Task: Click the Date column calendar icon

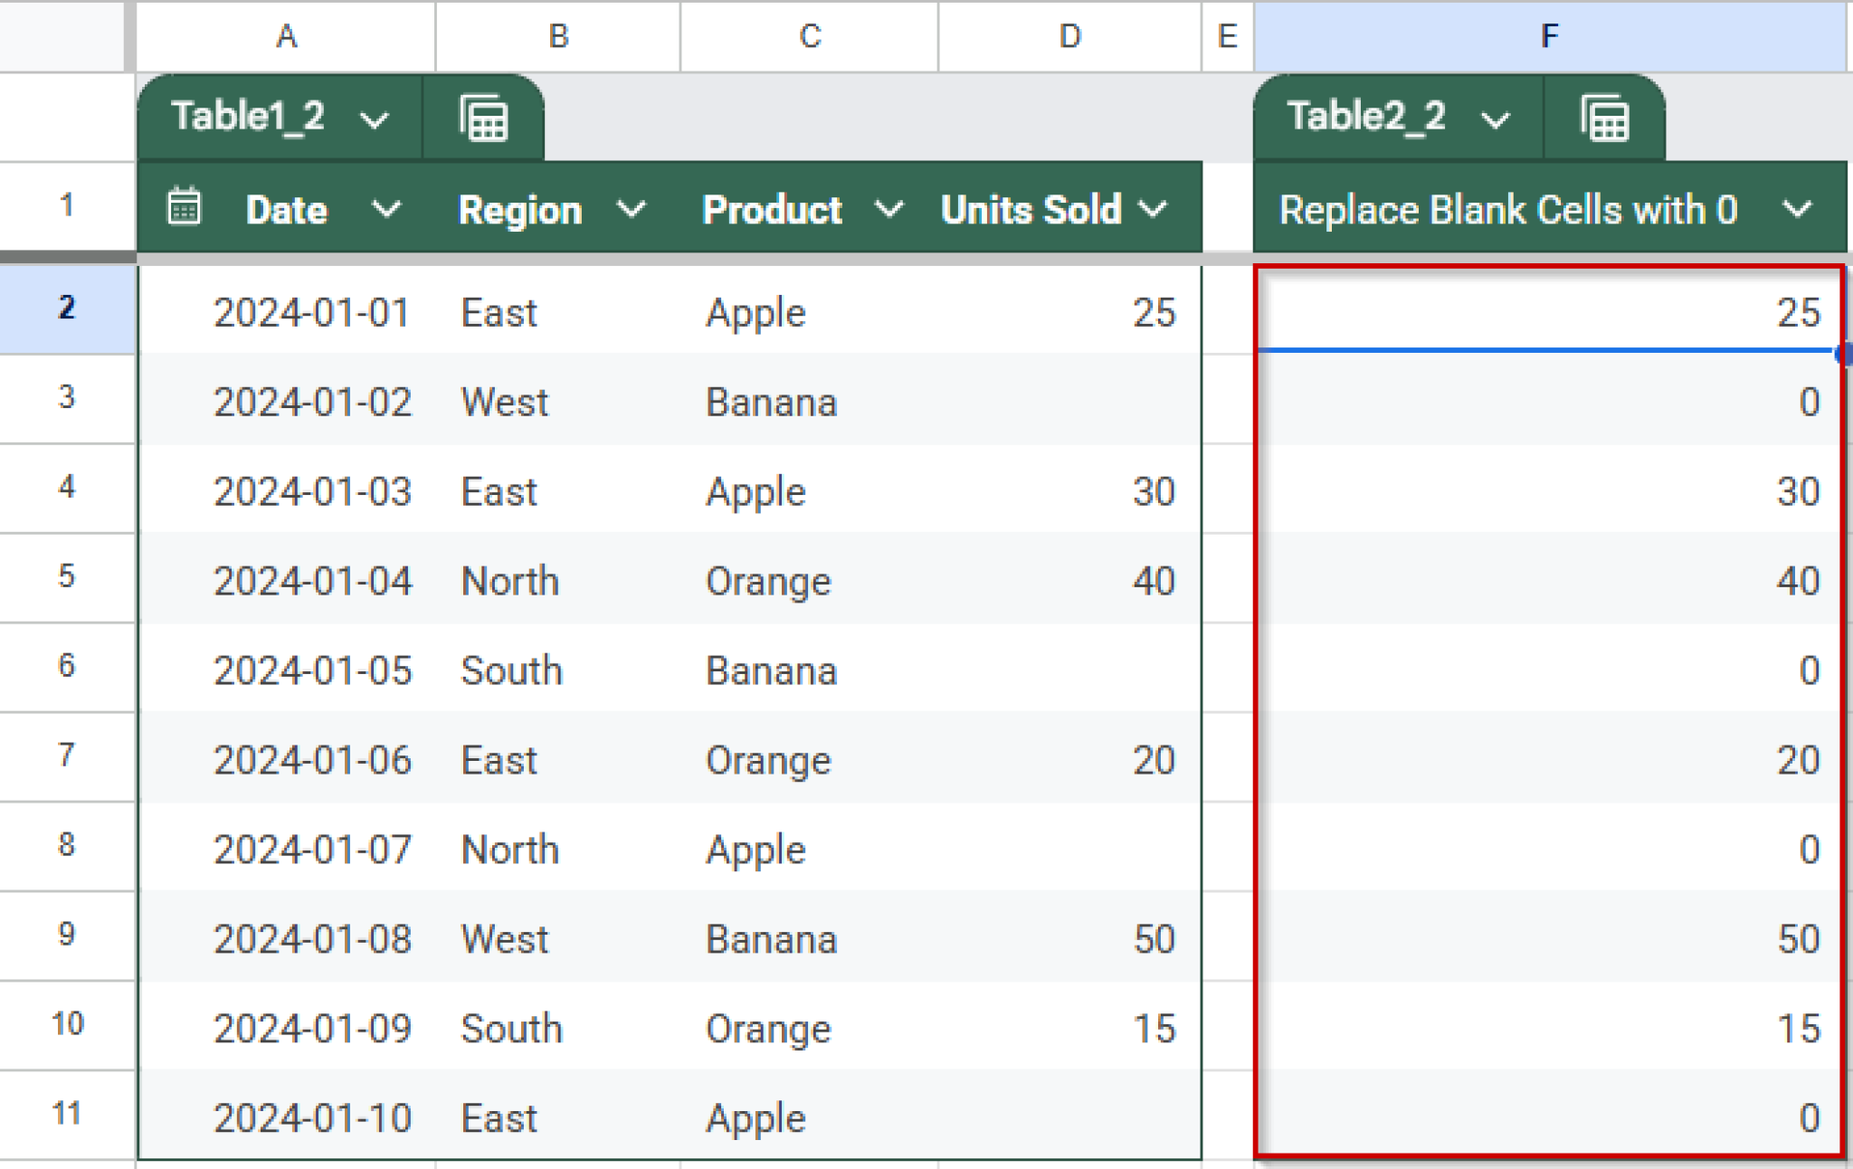Action: coord(185,207)
